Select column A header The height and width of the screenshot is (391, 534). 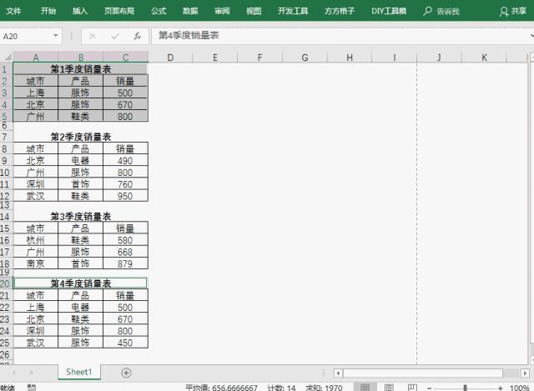click(x=35, y=58)
